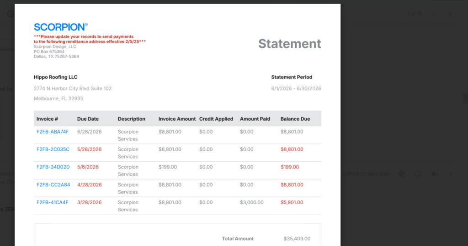The image size is (468, 246).
Task: Click the 'PO Box 675364' remittance line
Action: pos(49,51)
